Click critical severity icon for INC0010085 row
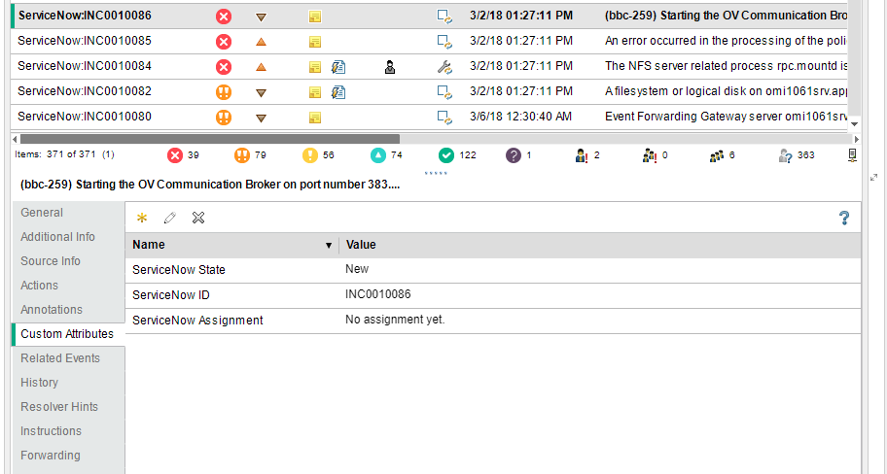887x474 pixels. 224,42
